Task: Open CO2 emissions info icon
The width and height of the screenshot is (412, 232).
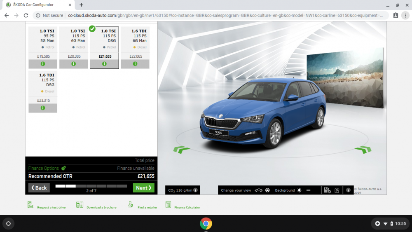Action: coord(195,190)
